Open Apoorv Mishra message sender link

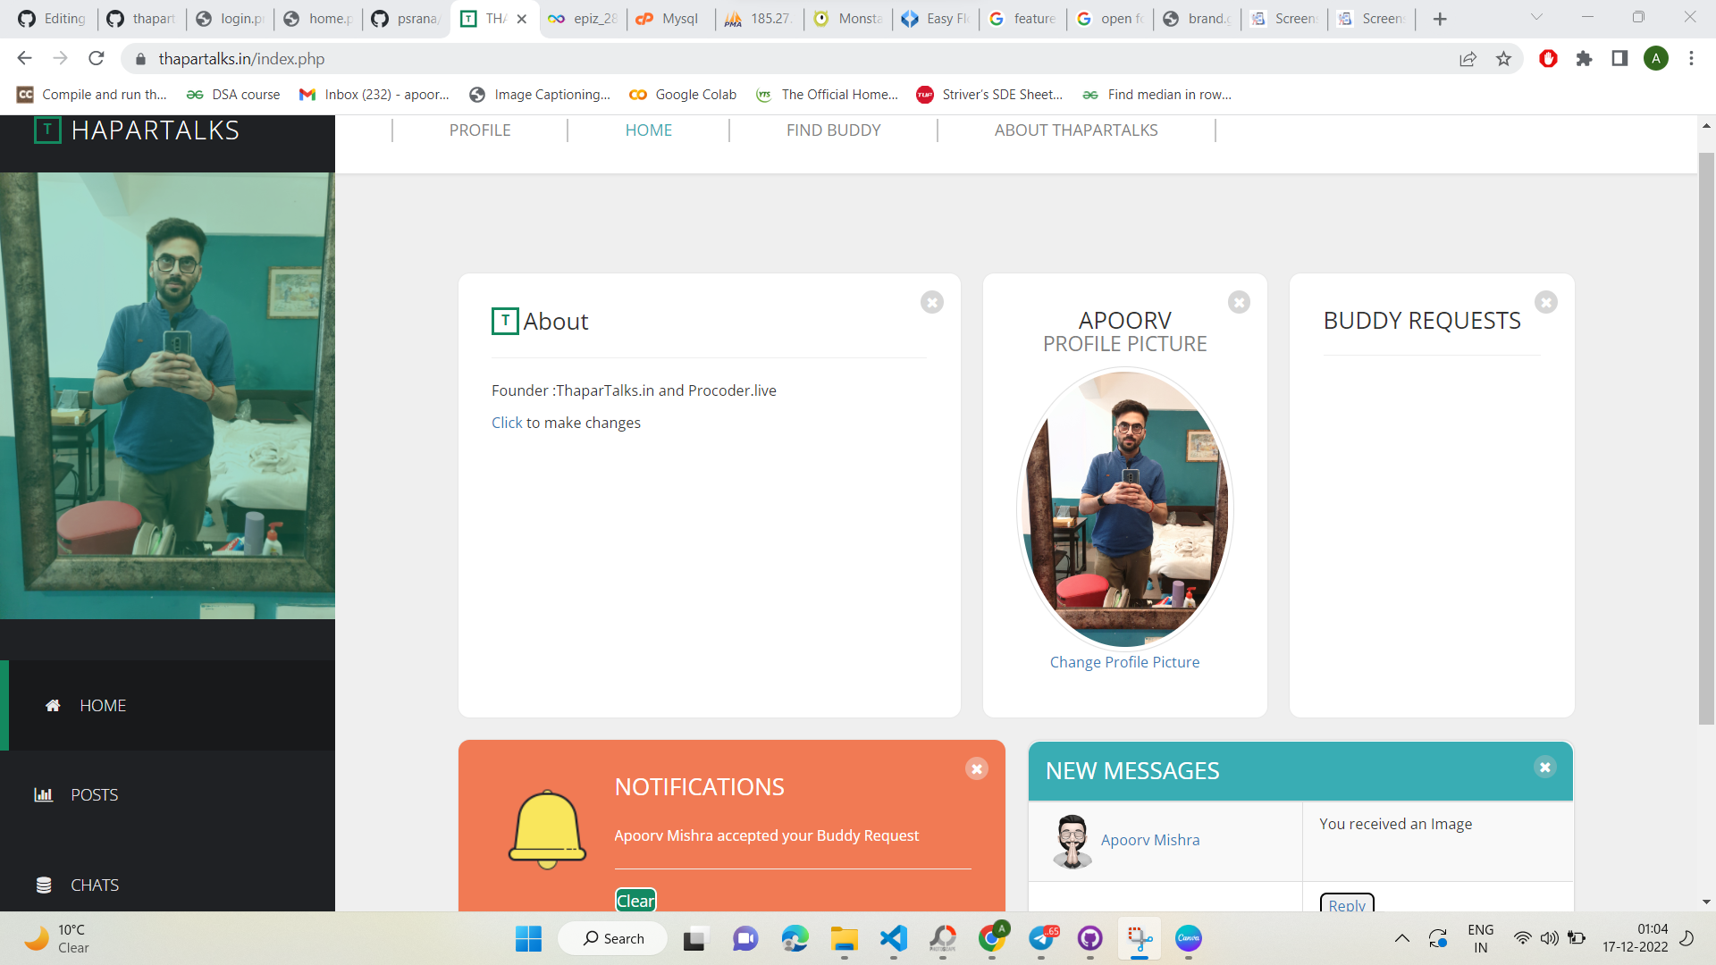(1150, 840)
